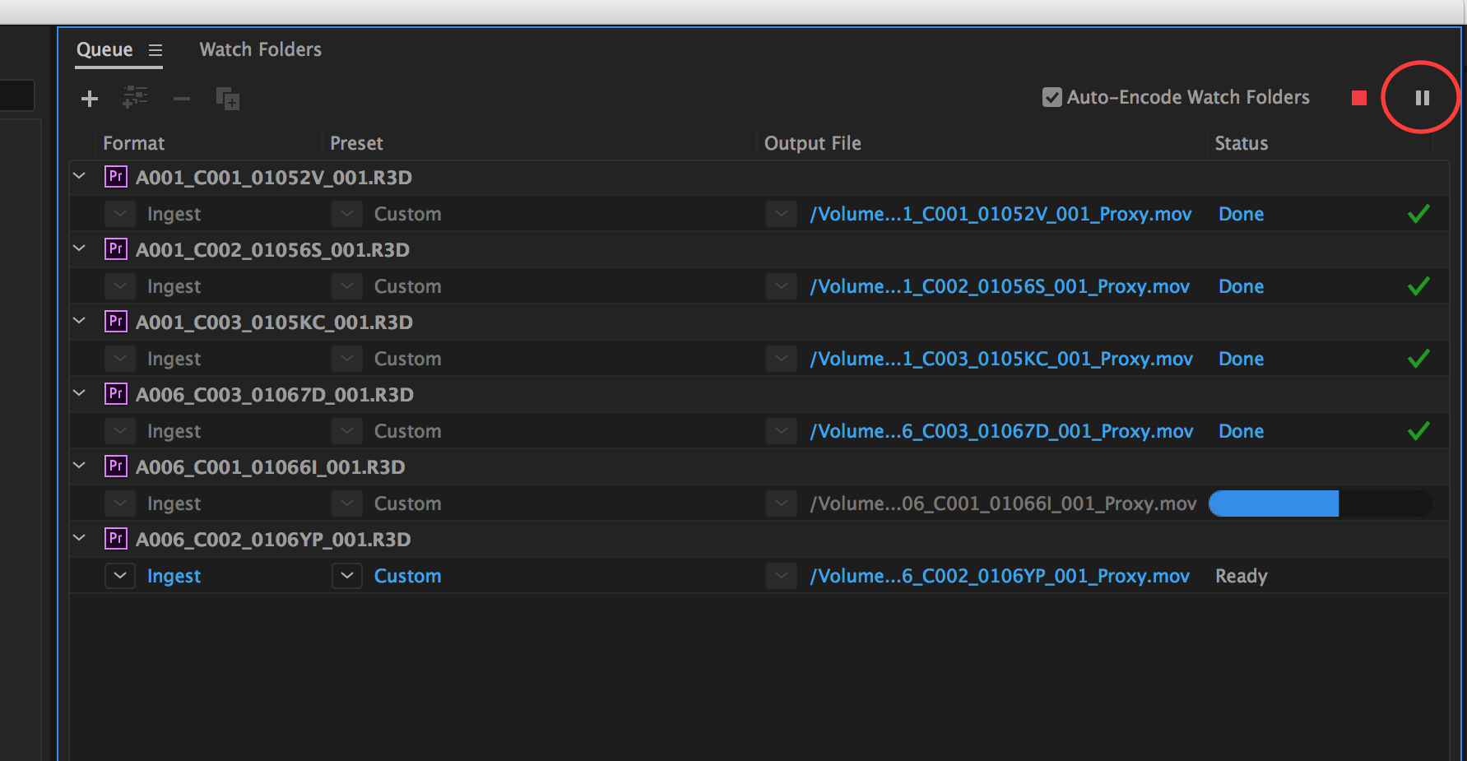Click the Remove job minus icon

[x=181, y=98]
